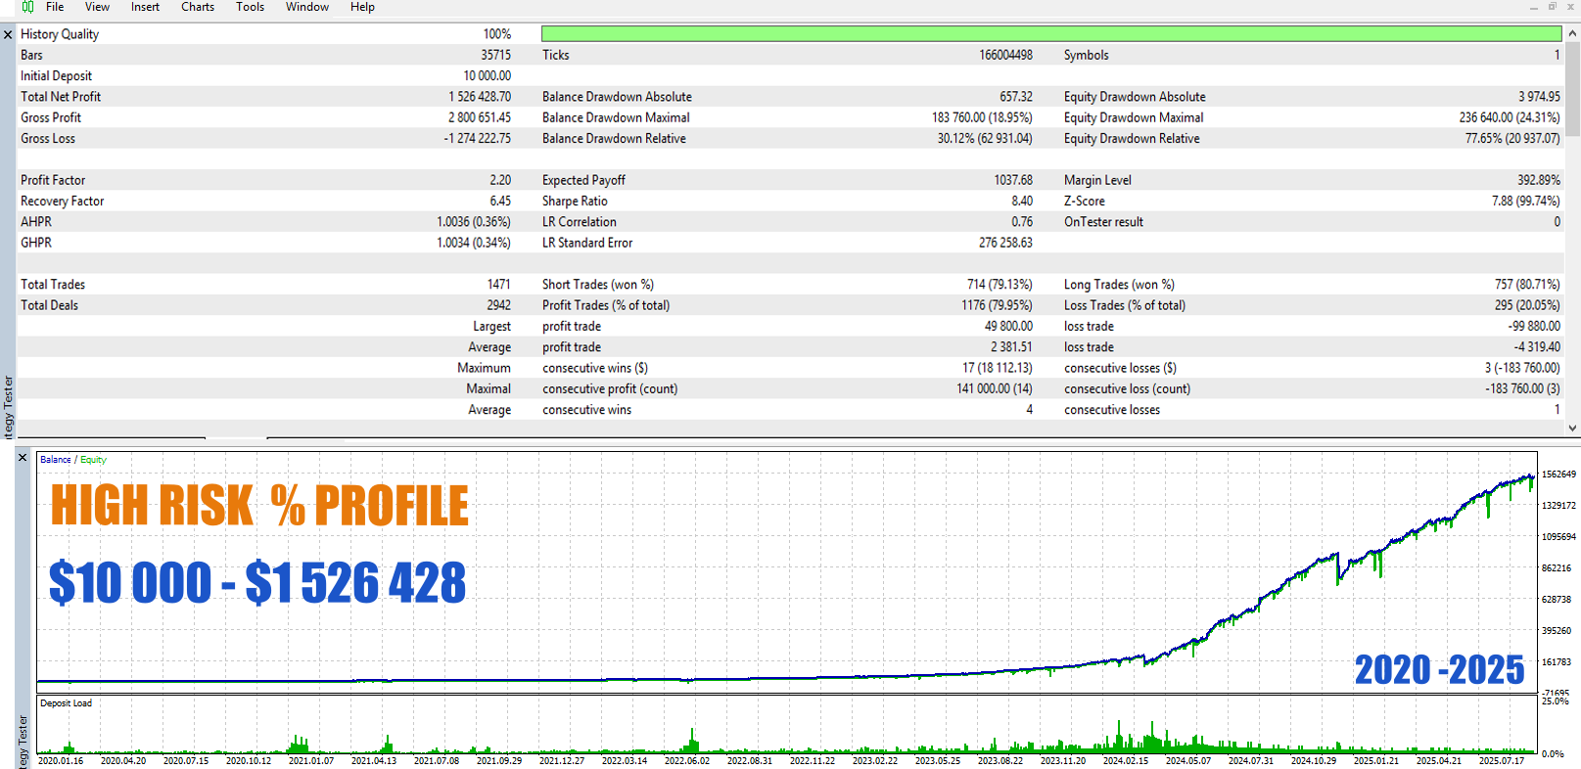Click the Gross Loss value -1 274 222.75
Viewport: 1581px width, 769px height.
click(x=478, y=139)
